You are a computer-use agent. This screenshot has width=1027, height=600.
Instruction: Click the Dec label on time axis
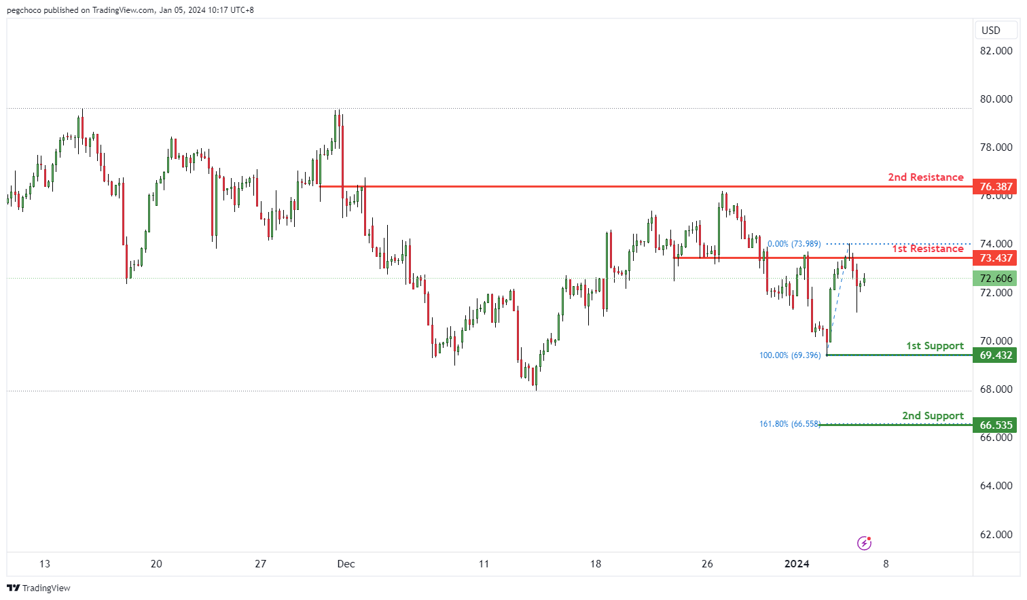(346, 564)
